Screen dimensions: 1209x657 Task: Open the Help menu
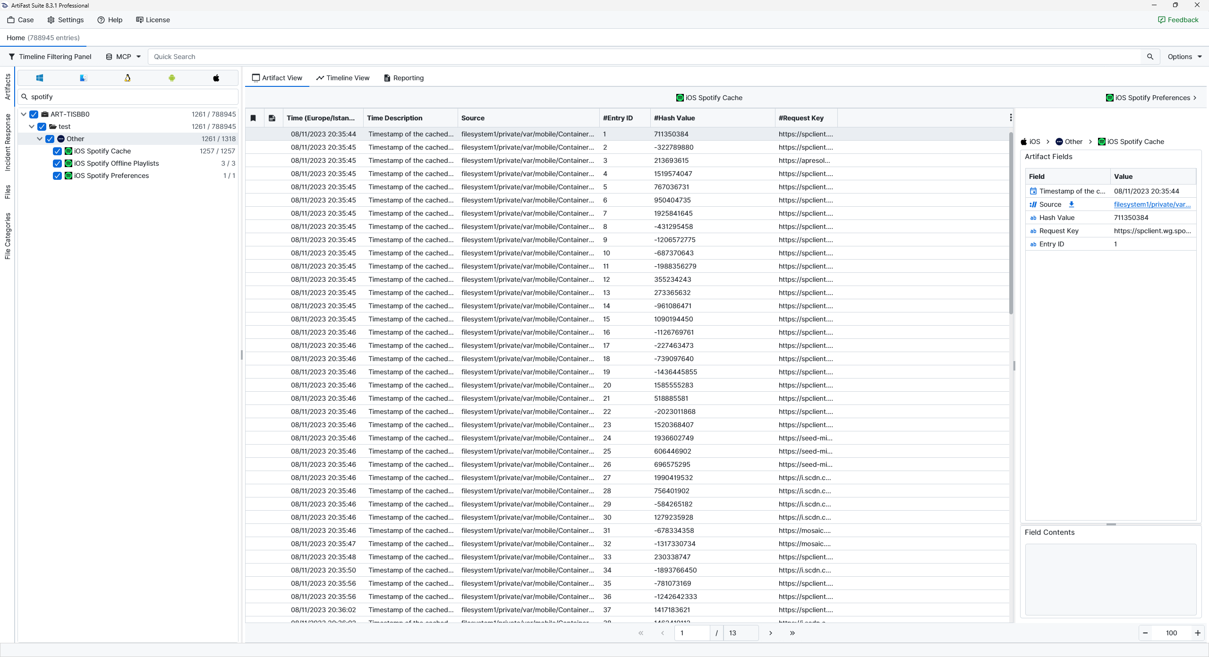110,20
